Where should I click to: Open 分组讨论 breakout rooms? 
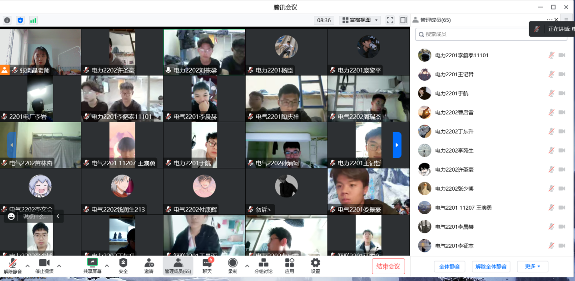[263, 266]
